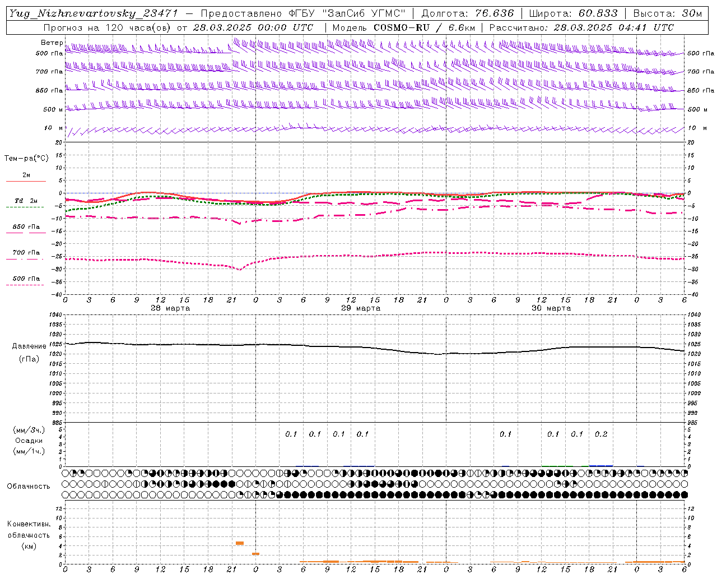The width and height of the screenshot is (717, 574).
Task: Click the date label 28 марта
Action: [170, 308]
